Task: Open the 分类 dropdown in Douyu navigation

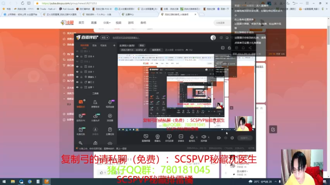Action: 107,23
